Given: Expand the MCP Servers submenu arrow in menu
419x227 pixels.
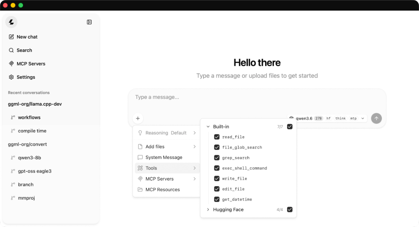Looking at the screenshot, I should pyautogui.click(x=195, y=179).
